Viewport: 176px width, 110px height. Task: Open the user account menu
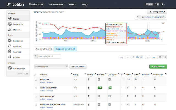[x=163, y=4]
